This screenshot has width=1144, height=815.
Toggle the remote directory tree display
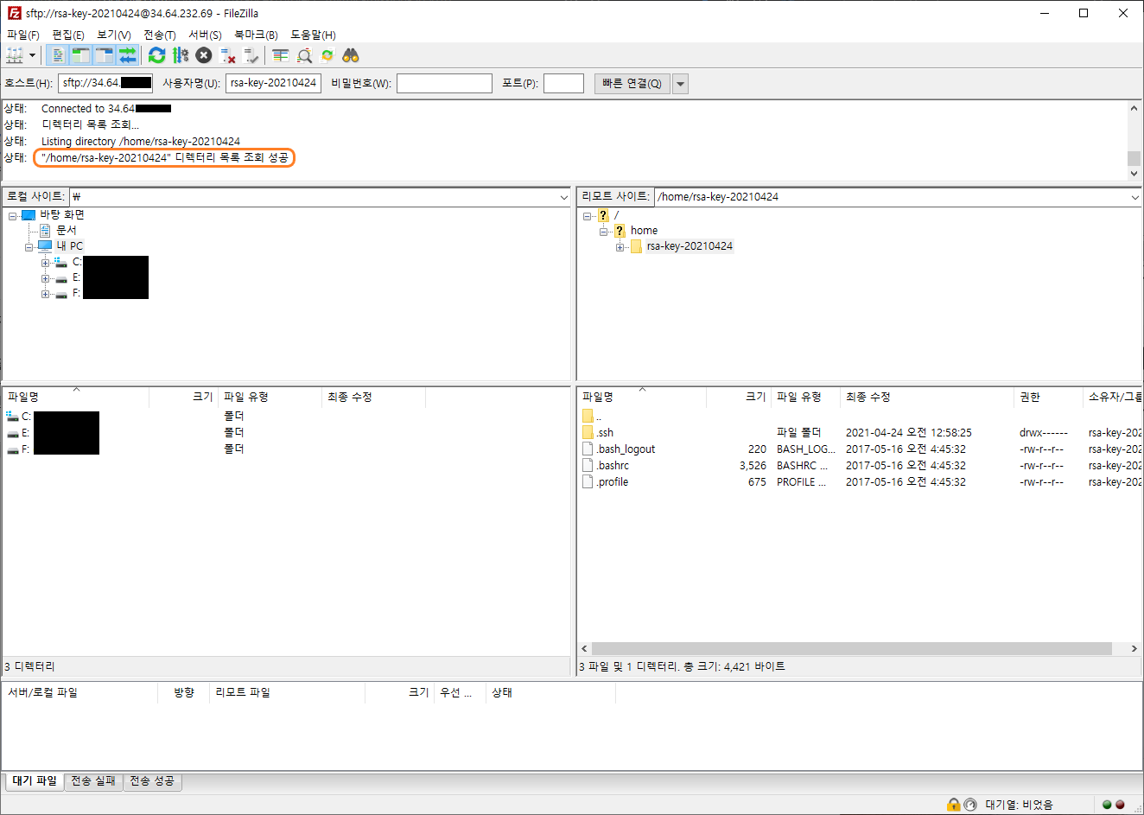(x=105, y=55)
